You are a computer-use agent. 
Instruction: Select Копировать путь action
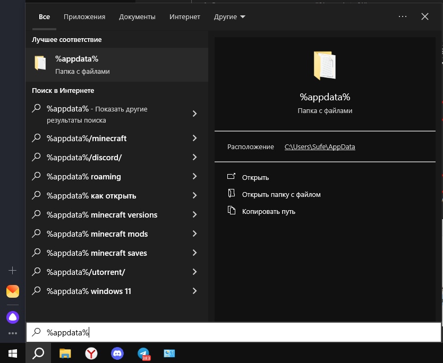[x=268, y=212]
